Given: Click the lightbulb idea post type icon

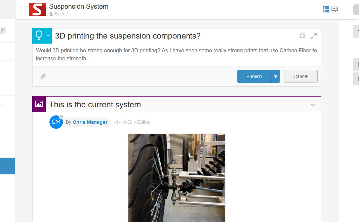Looking at the screenshot, I should click(39, 35).
